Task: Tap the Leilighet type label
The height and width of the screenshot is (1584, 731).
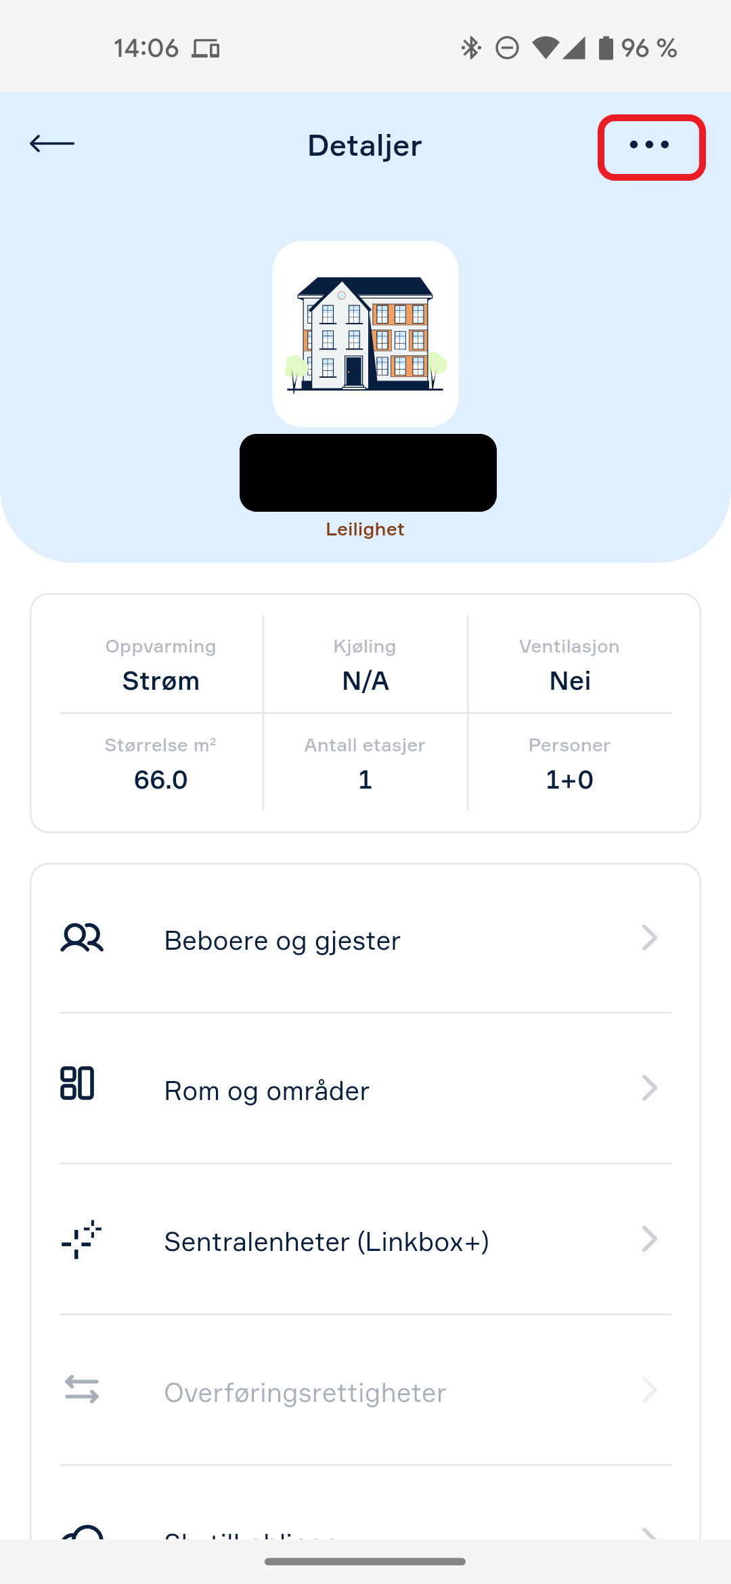Action: (365, 529)
